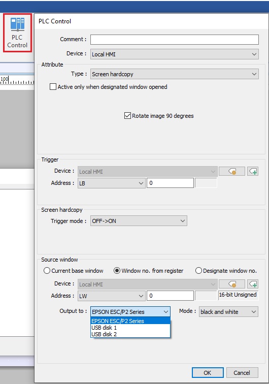Click the PLC Control toolbar icon
The height and width of the screenshot is (384, 269).
pyautogui.click(x=17, y=33)
